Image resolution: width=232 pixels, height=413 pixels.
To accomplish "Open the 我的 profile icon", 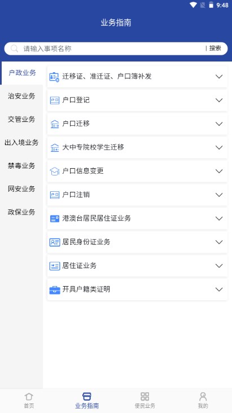I will 203,397.
